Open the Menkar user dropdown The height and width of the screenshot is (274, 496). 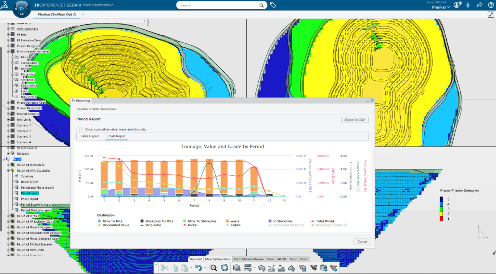441,7
